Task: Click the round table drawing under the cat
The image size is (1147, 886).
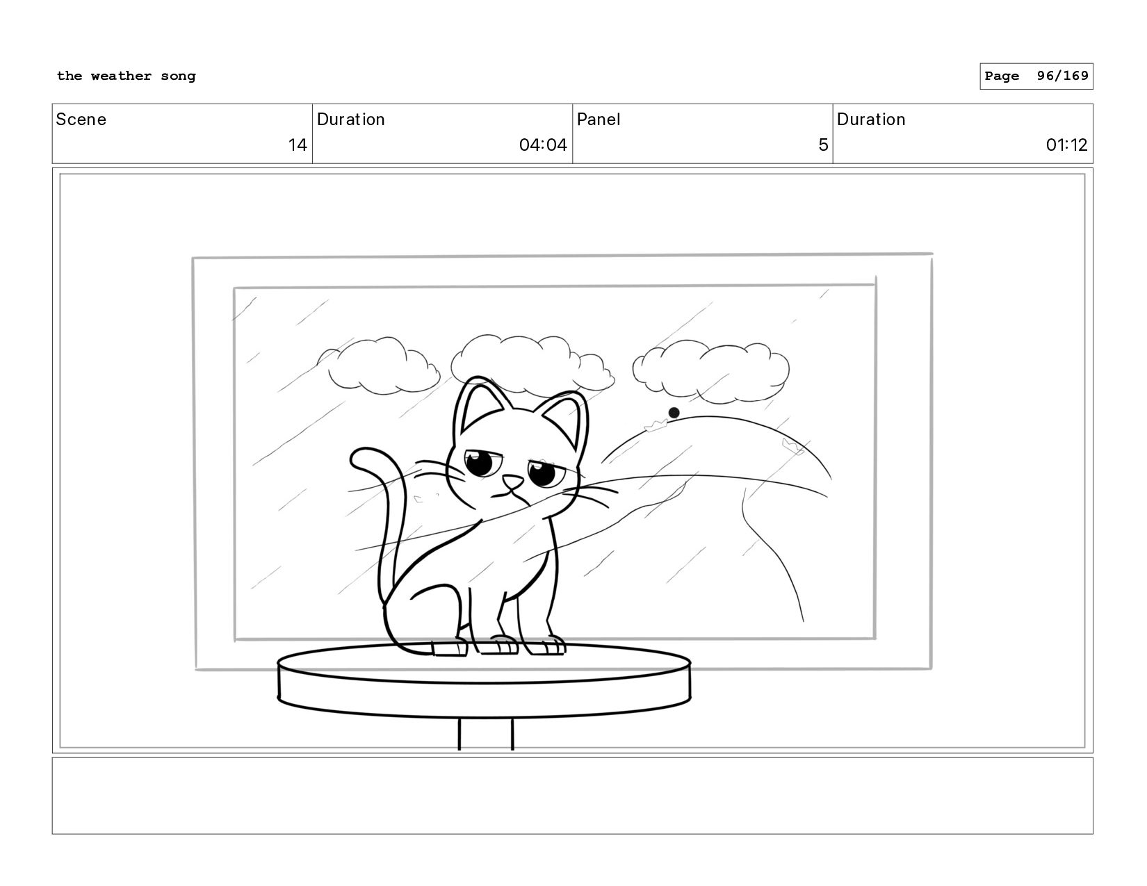Action: [485, 695]
